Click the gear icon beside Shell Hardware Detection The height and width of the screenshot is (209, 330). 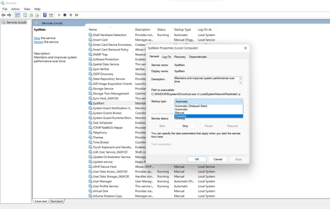click(x=90, y=35)
